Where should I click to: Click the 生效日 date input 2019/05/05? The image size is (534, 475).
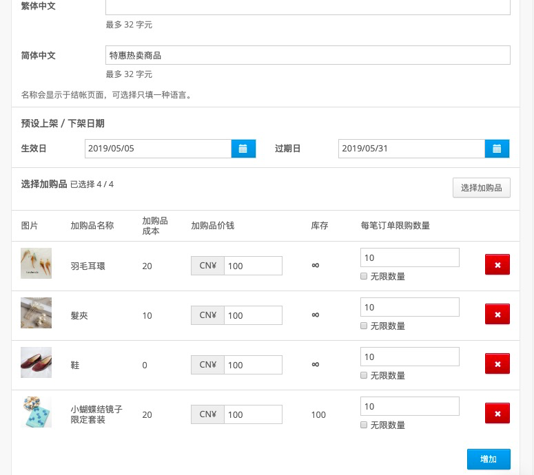click(x=158, y=149)
